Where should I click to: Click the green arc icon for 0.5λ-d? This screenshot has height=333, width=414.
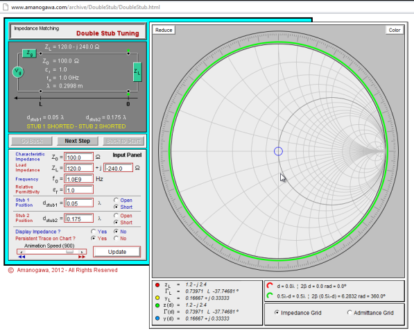click(270, 296)
